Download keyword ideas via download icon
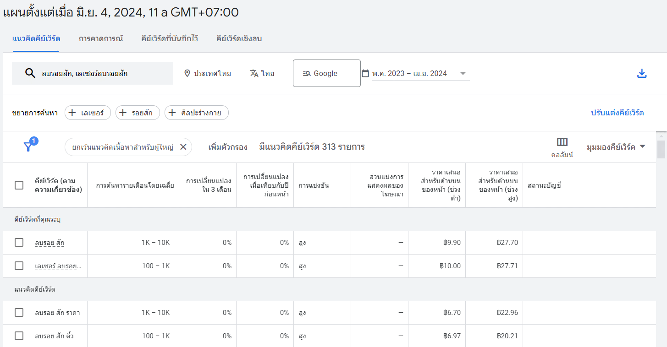This screenshot has height=347, width=667. coord(642,73)
